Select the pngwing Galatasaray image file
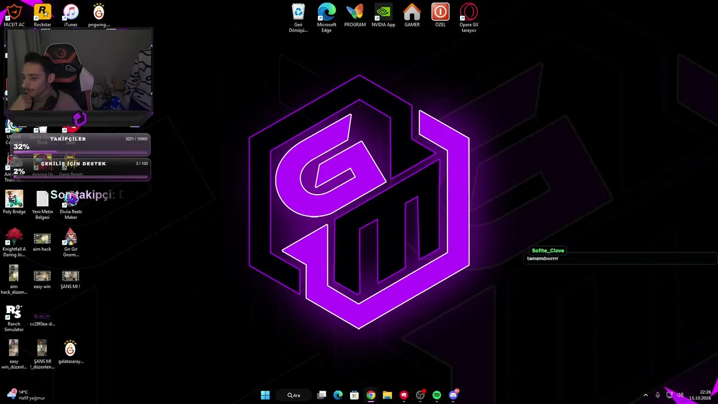Screen dimensions: 718x404 [x=99, y=15]
